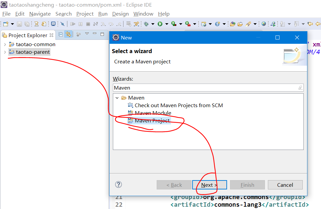
Task: Click Run External Tools icon
Action: [188, 24]
